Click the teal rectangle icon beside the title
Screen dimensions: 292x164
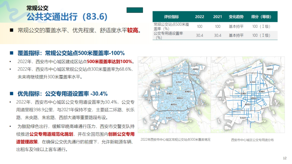(x=134, y=10)
